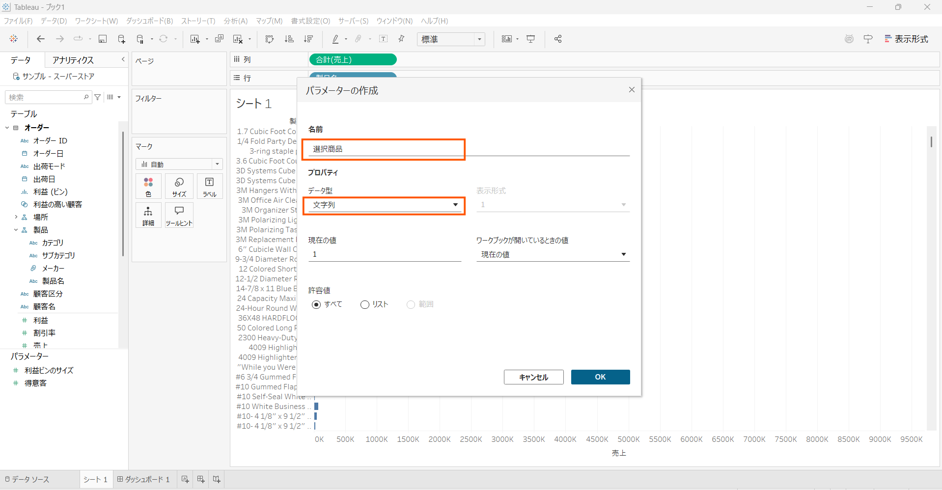Image resolution: width=942 pixels, height=490 pixels.
Task: Click the Save icon in toolbar
Action: tap(103, 39)
